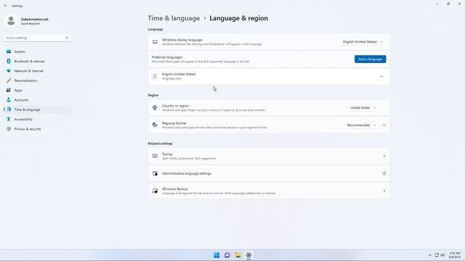The width and height of the screenshot is (465, 261).
Task: Click the Administrative language settings icon
Action: click(155, 173)
